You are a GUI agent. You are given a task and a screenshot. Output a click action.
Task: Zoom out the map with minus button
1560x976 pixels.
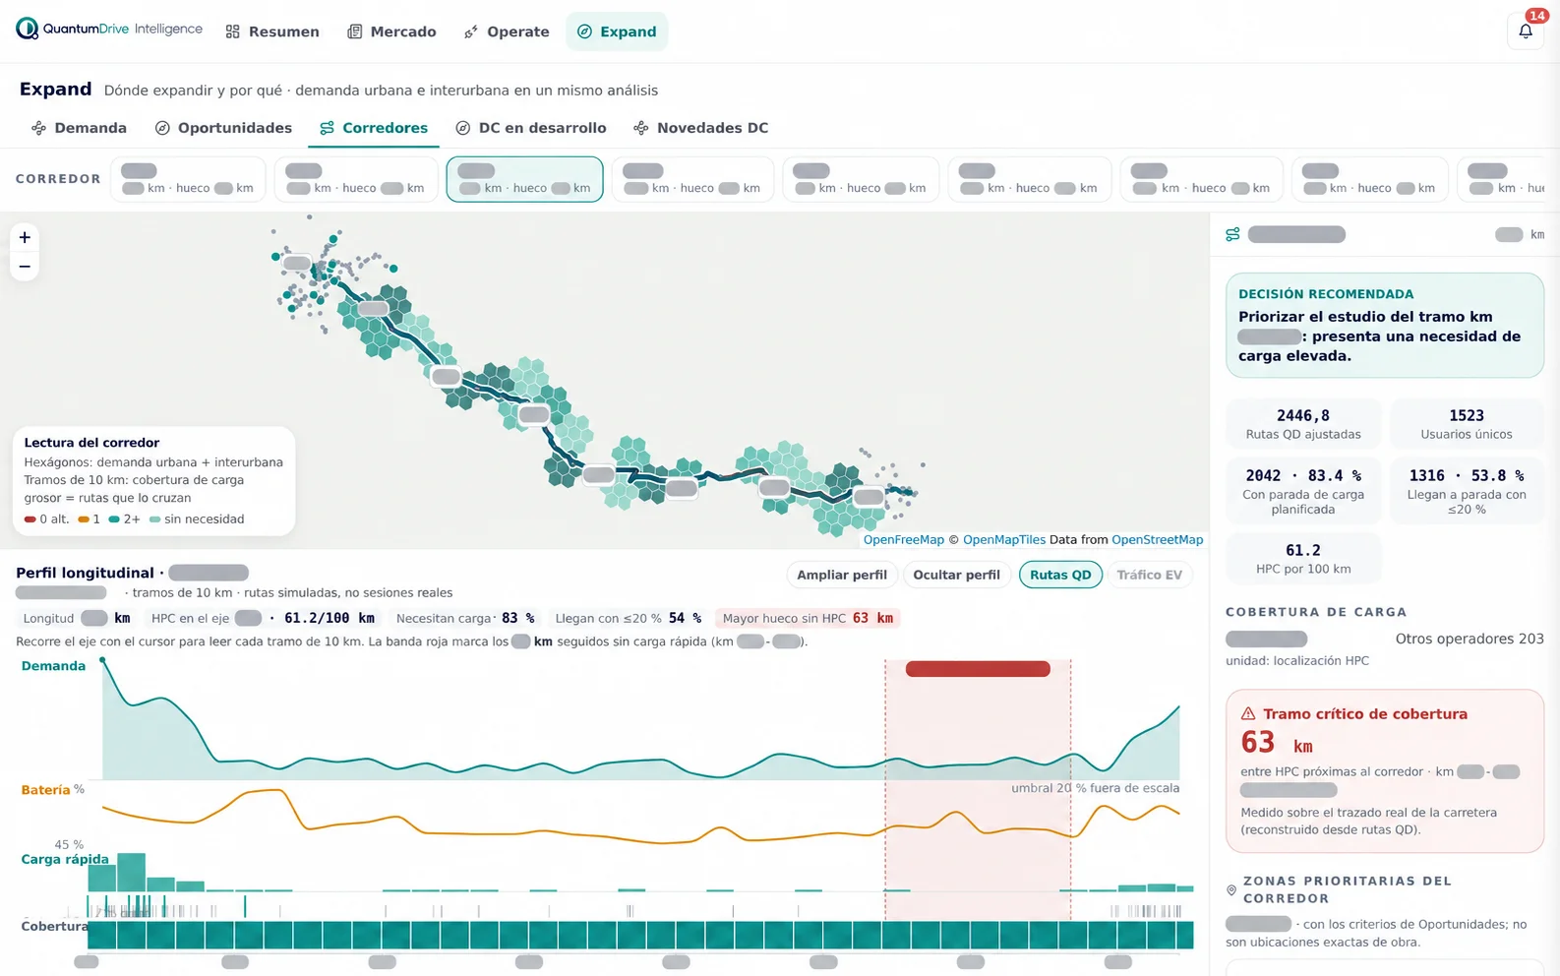(25, 267)
